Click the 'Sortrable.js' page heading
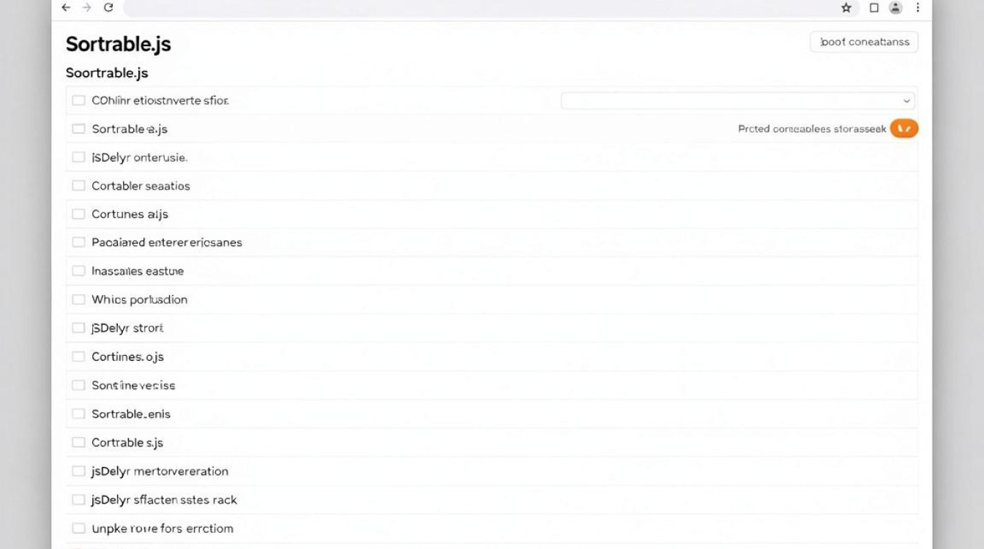Screen dimensions: 984x549 coord(118,44)
